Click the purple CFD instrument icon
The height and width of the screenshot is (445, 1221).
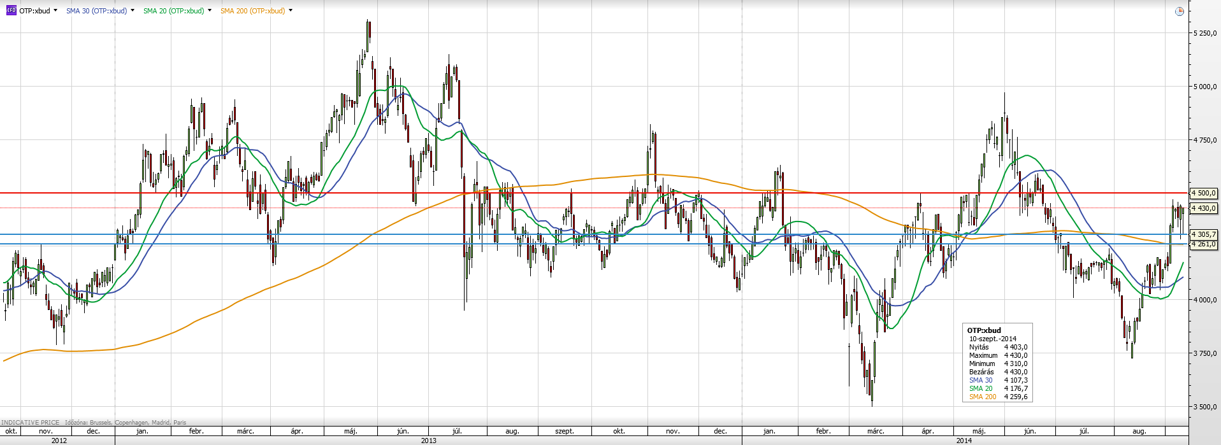coord(11,11)
